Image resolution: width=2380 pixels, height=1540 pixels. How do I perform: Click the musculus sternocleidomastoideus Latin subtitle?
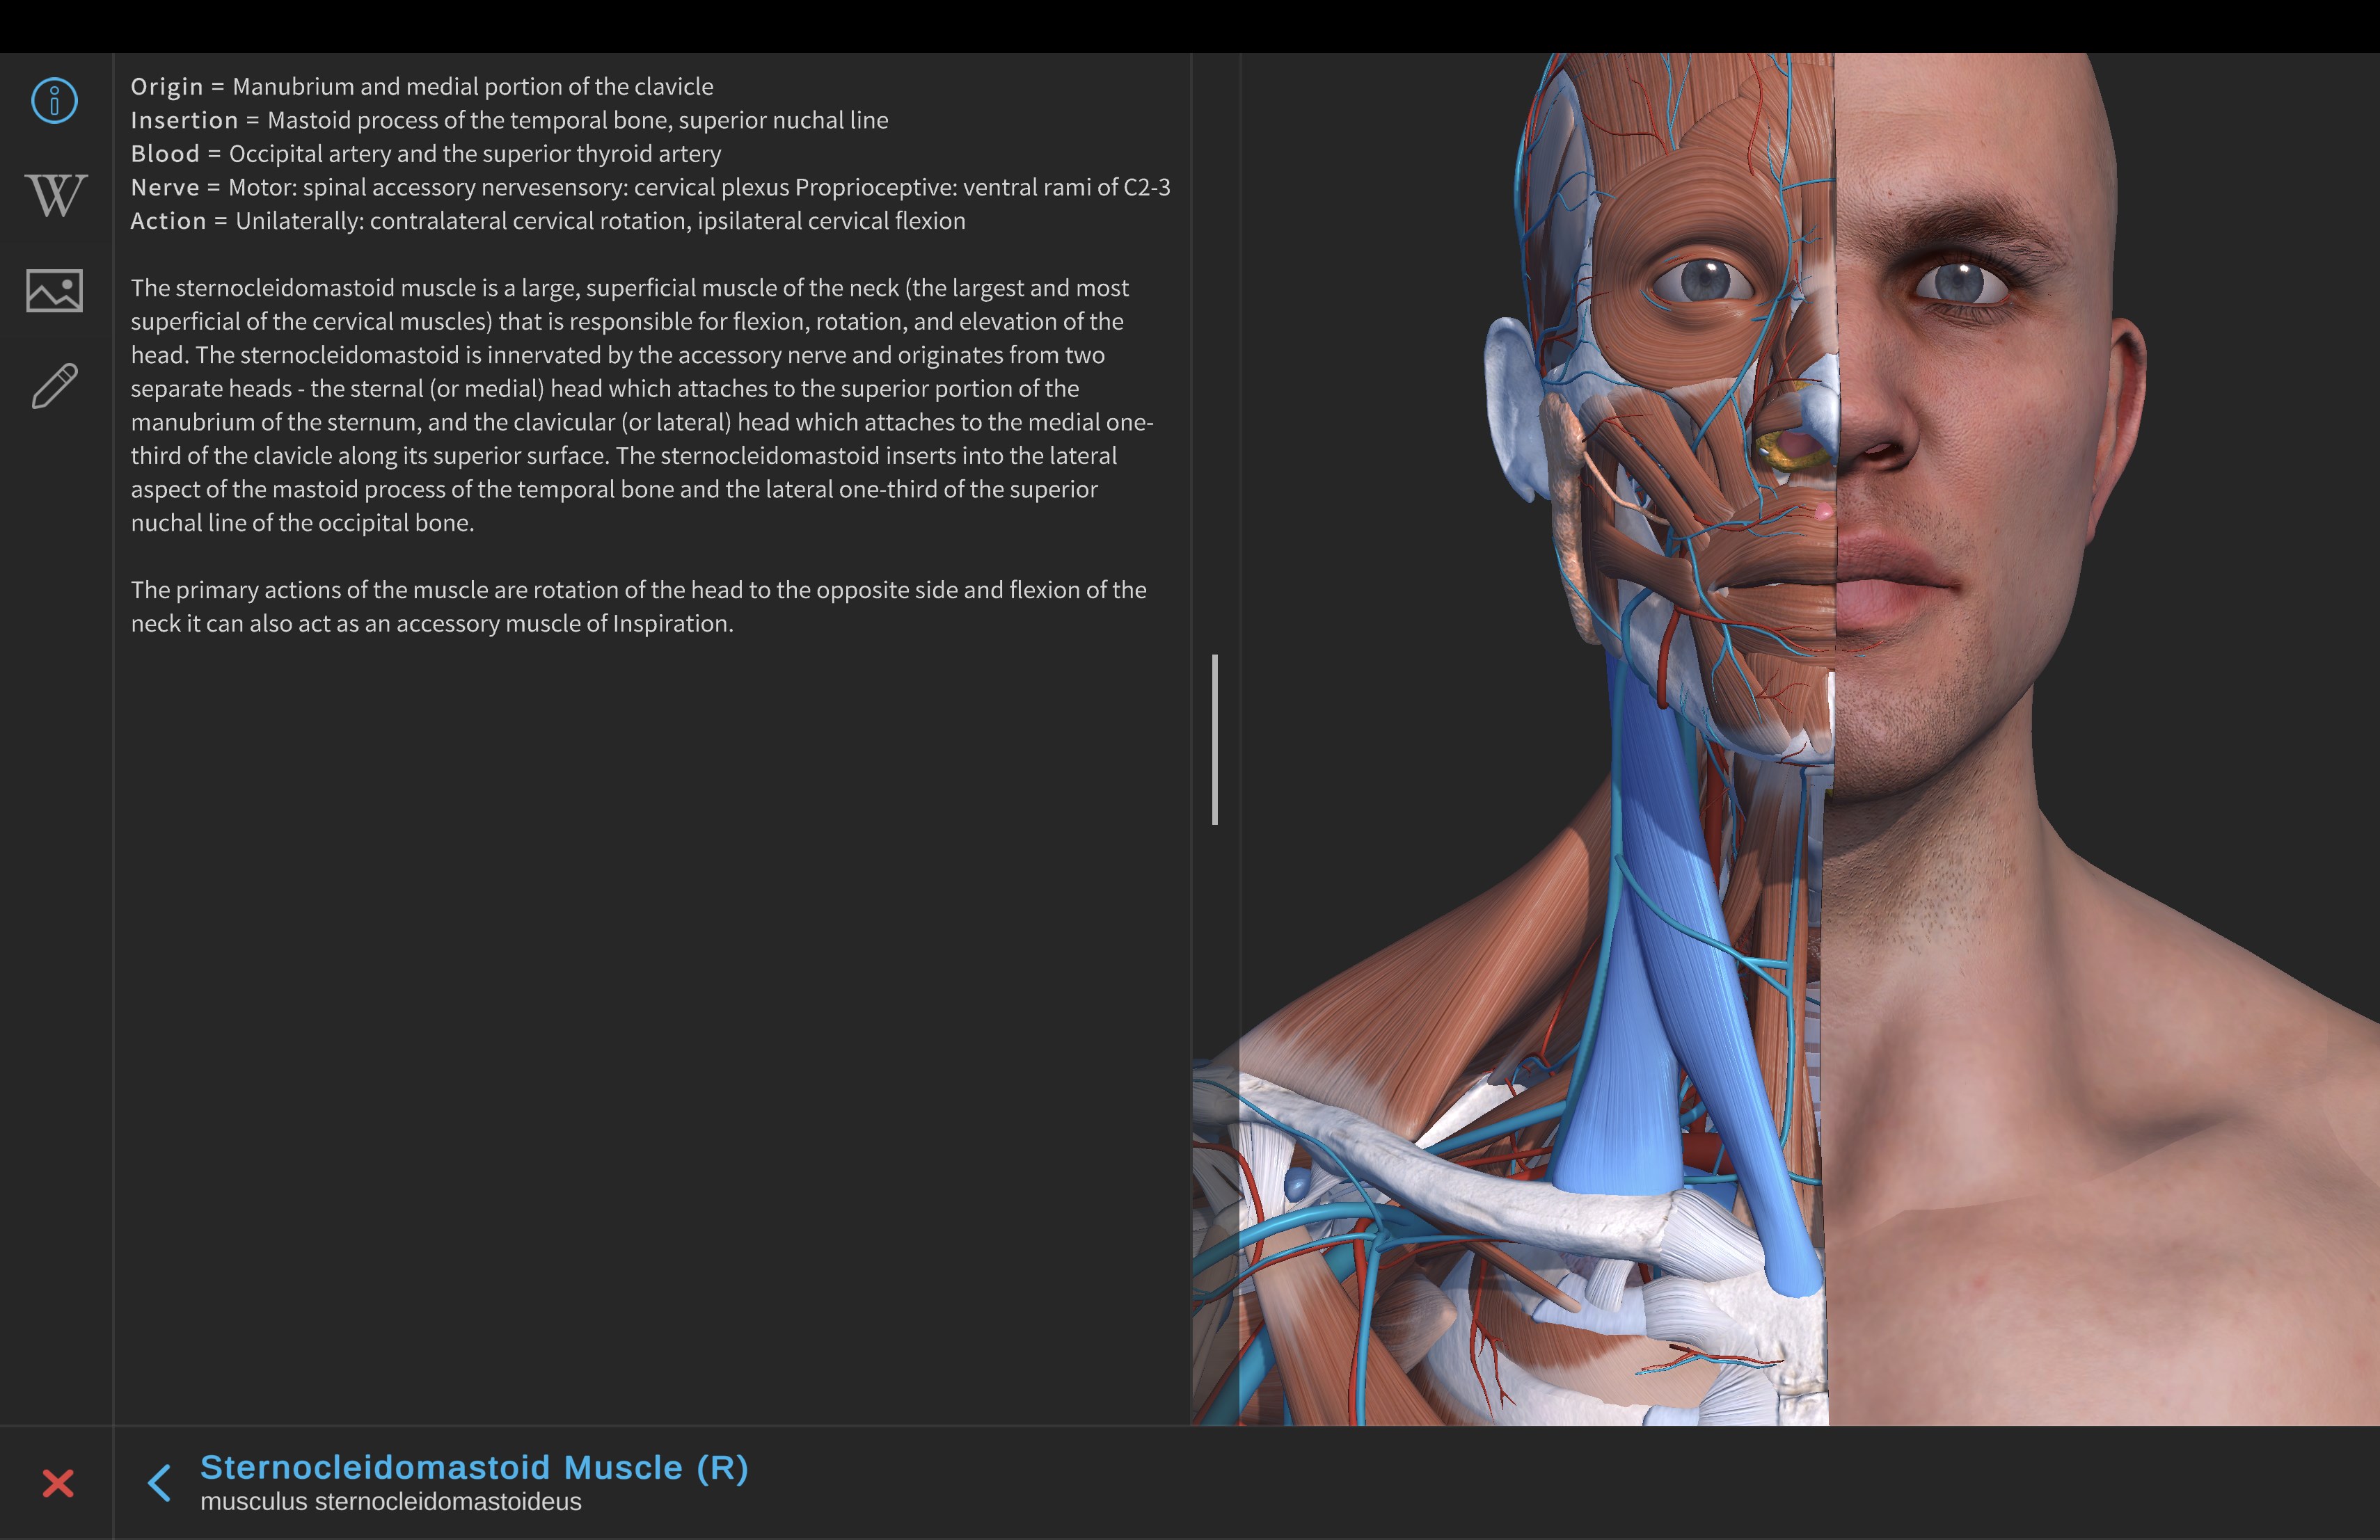coord(390,1502)
